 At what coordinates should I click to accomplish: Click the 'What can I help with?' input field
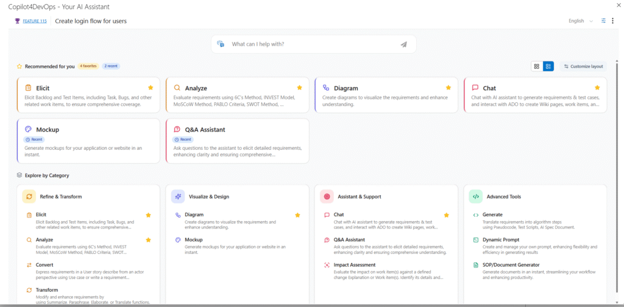311,44
